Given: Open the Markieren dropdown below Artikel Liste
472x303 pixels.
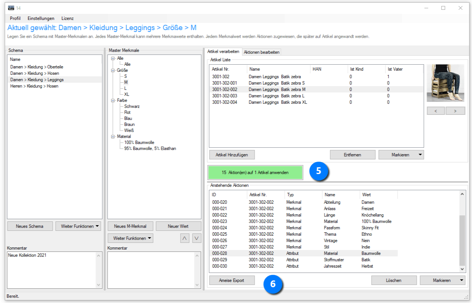Looking at the screenshot, I should click(401, 155).
